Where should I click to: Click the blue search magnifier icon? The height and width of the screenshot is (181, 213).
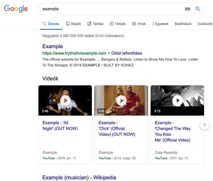point(198,9)
